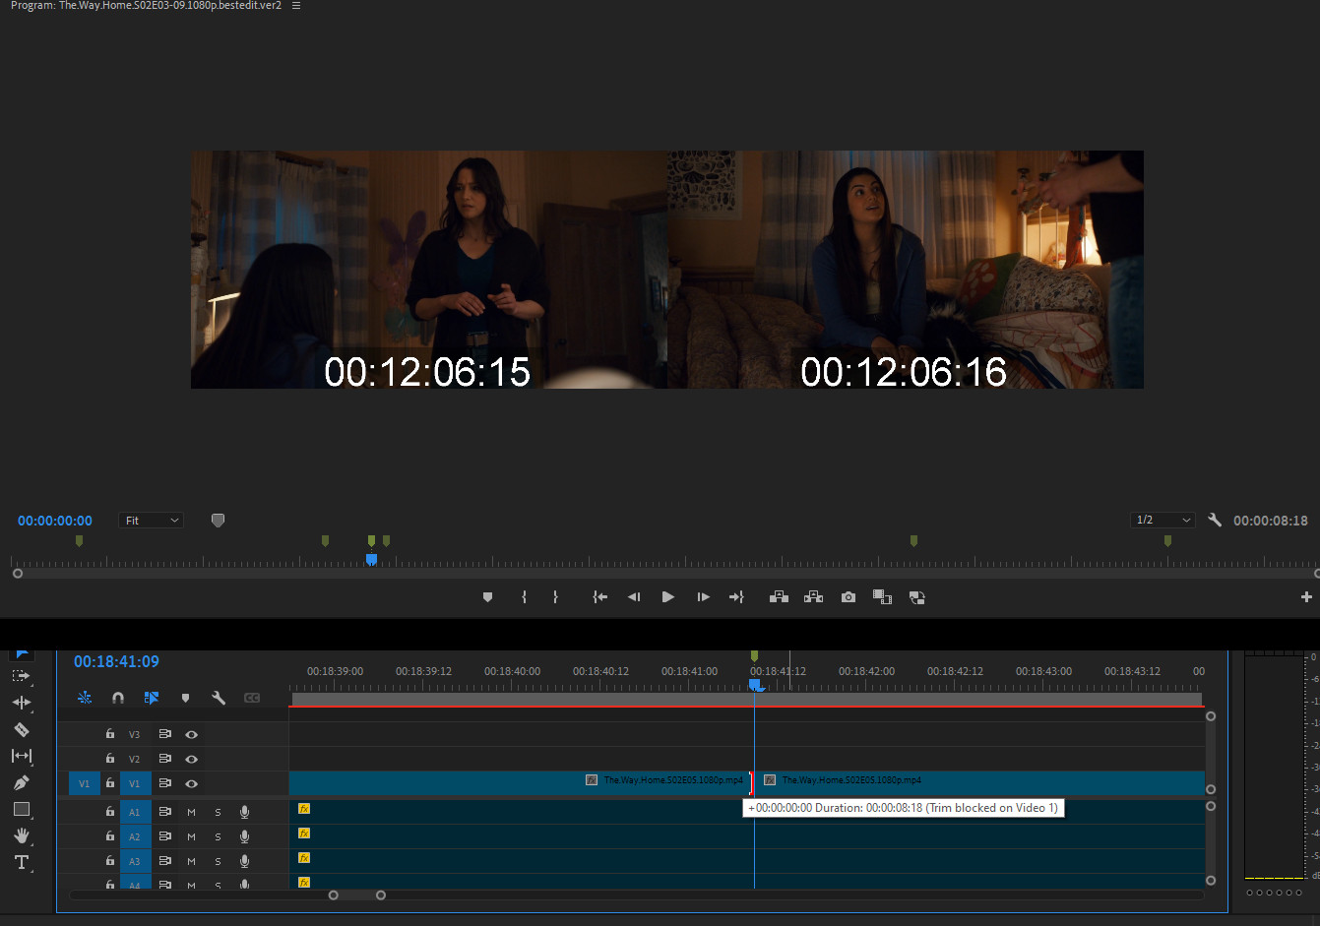Select the Track Select Forward tool
Viewport: 1320px width, 926px height.
click(21, 676)
